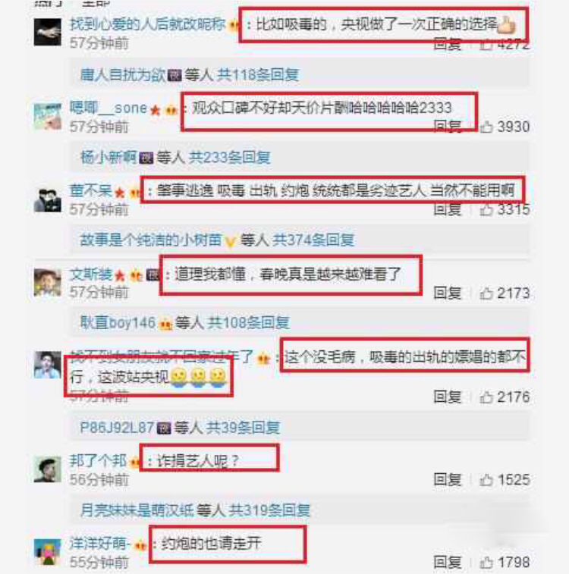The width and height of the screenshot is (569, 574).
Task: Tap thumbs-up next to 3315
Action: pyautogui.click(x=486, y=209)
